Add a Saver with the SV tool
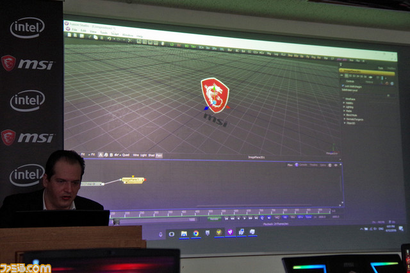410x273 pixels. click(x=179, y=45)
